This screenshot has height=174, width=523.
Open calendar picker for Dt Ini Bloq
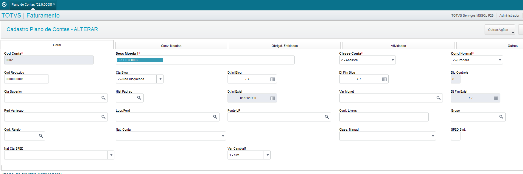[273, 79]
